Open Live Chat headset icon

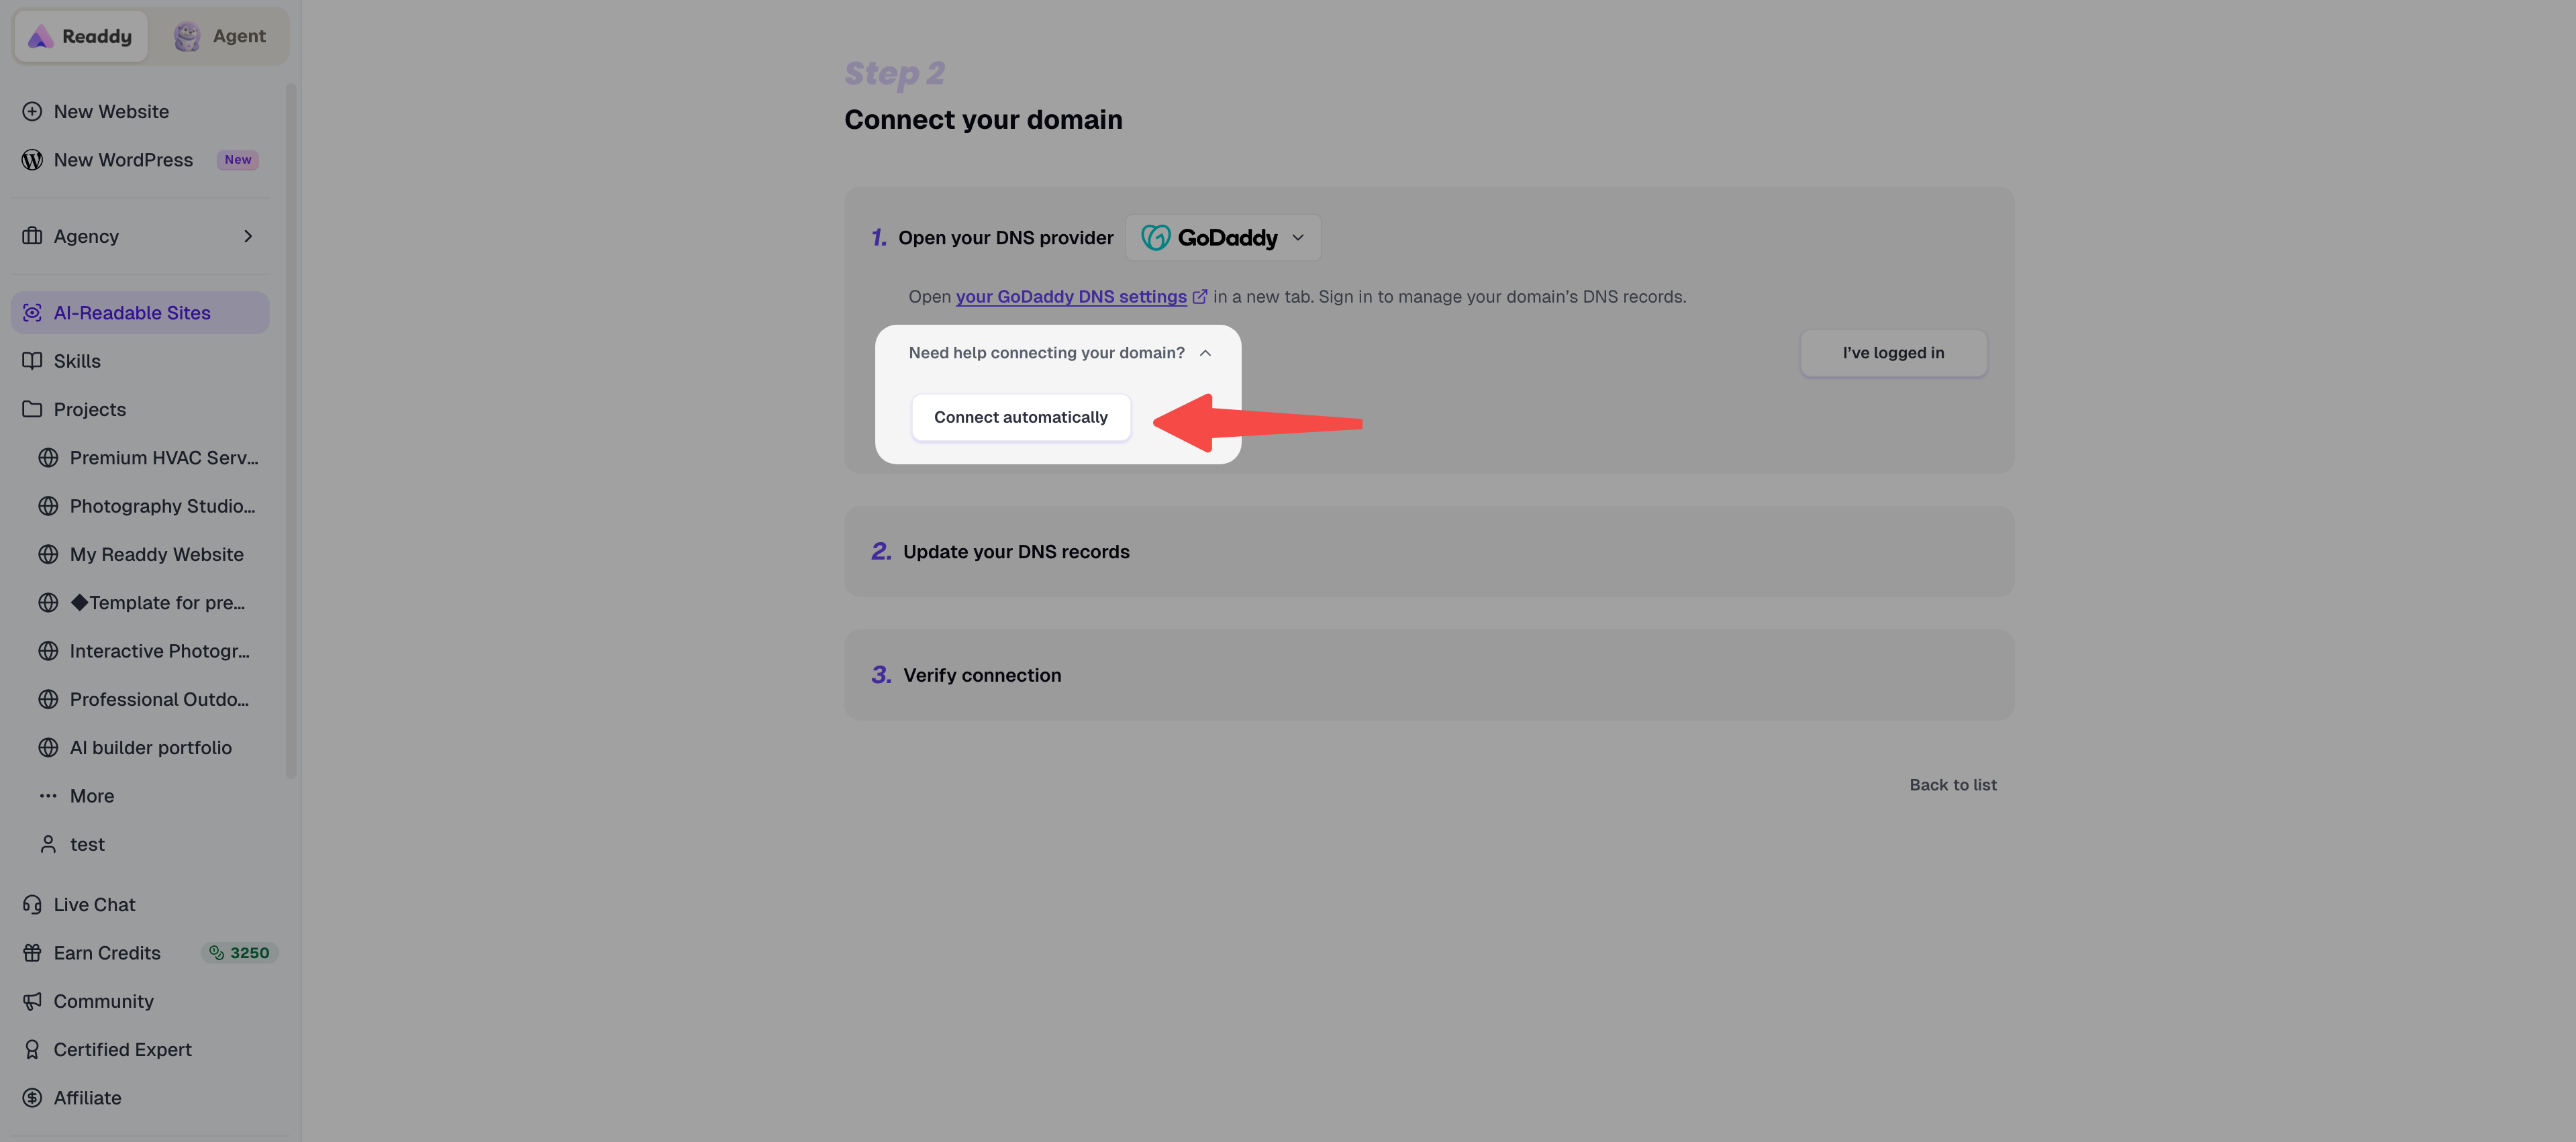point(32,905)
